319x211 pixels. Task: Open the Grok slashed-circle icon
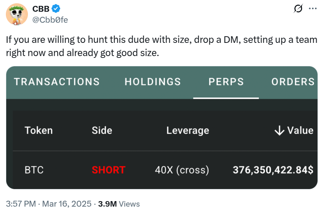[x=298, y=9]
